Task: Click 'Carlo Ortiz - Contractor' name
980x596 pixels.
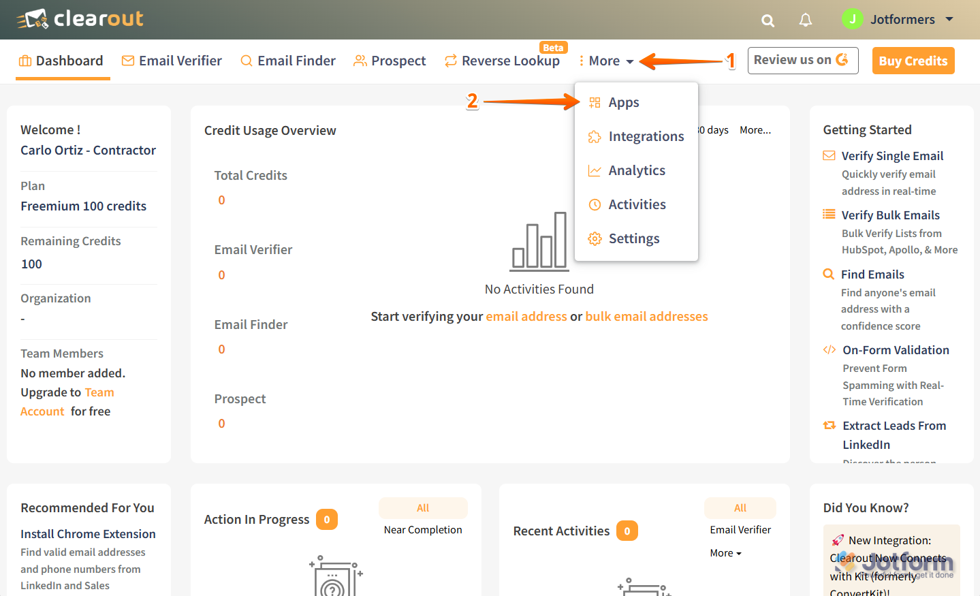Action: click(x=88, y=151)
